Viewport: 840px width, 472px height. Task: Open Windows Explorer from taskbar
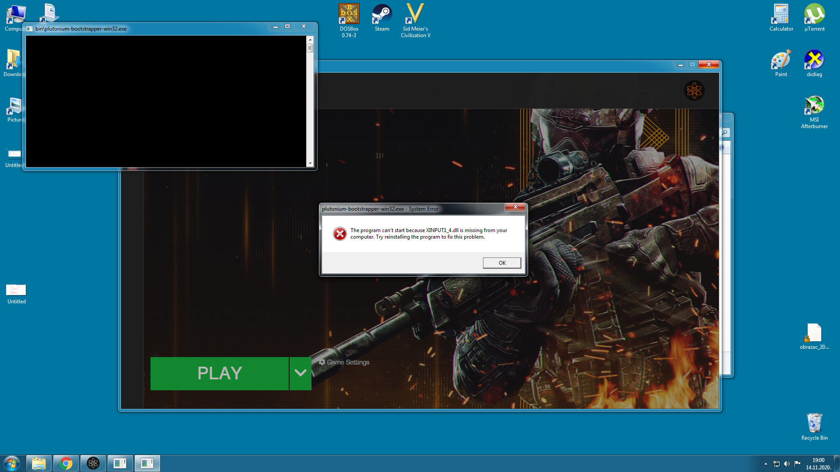pyautogui.click(x=39, y=463)
